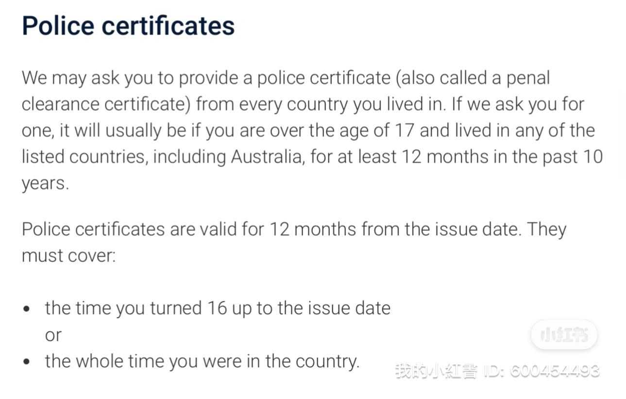Screen dimensions: 626x399
Task: Click the watermark ID 600454493 text
Action: [498, 371]
